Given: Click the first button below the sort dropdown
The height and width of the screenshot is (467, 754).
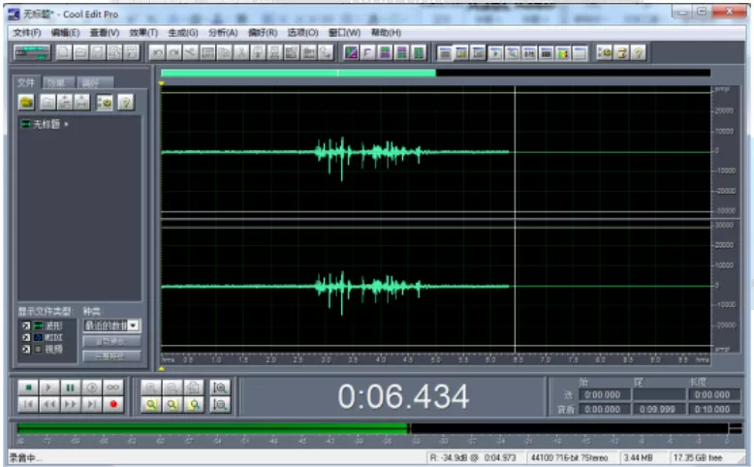Looking at the screenshot, I should point(111,341).
